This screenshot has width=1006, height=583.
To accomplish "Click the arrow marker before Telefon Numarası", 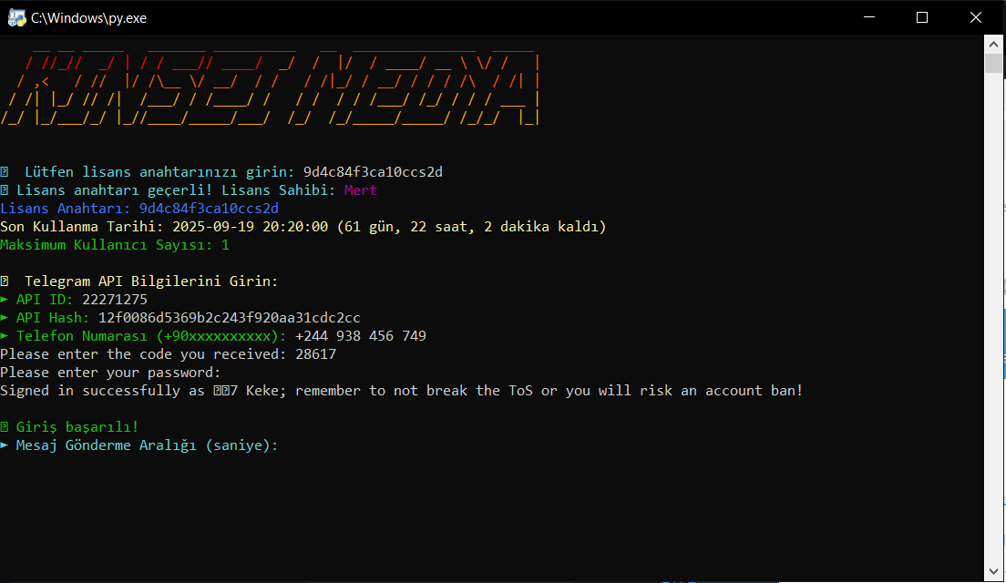I will 5,336.
